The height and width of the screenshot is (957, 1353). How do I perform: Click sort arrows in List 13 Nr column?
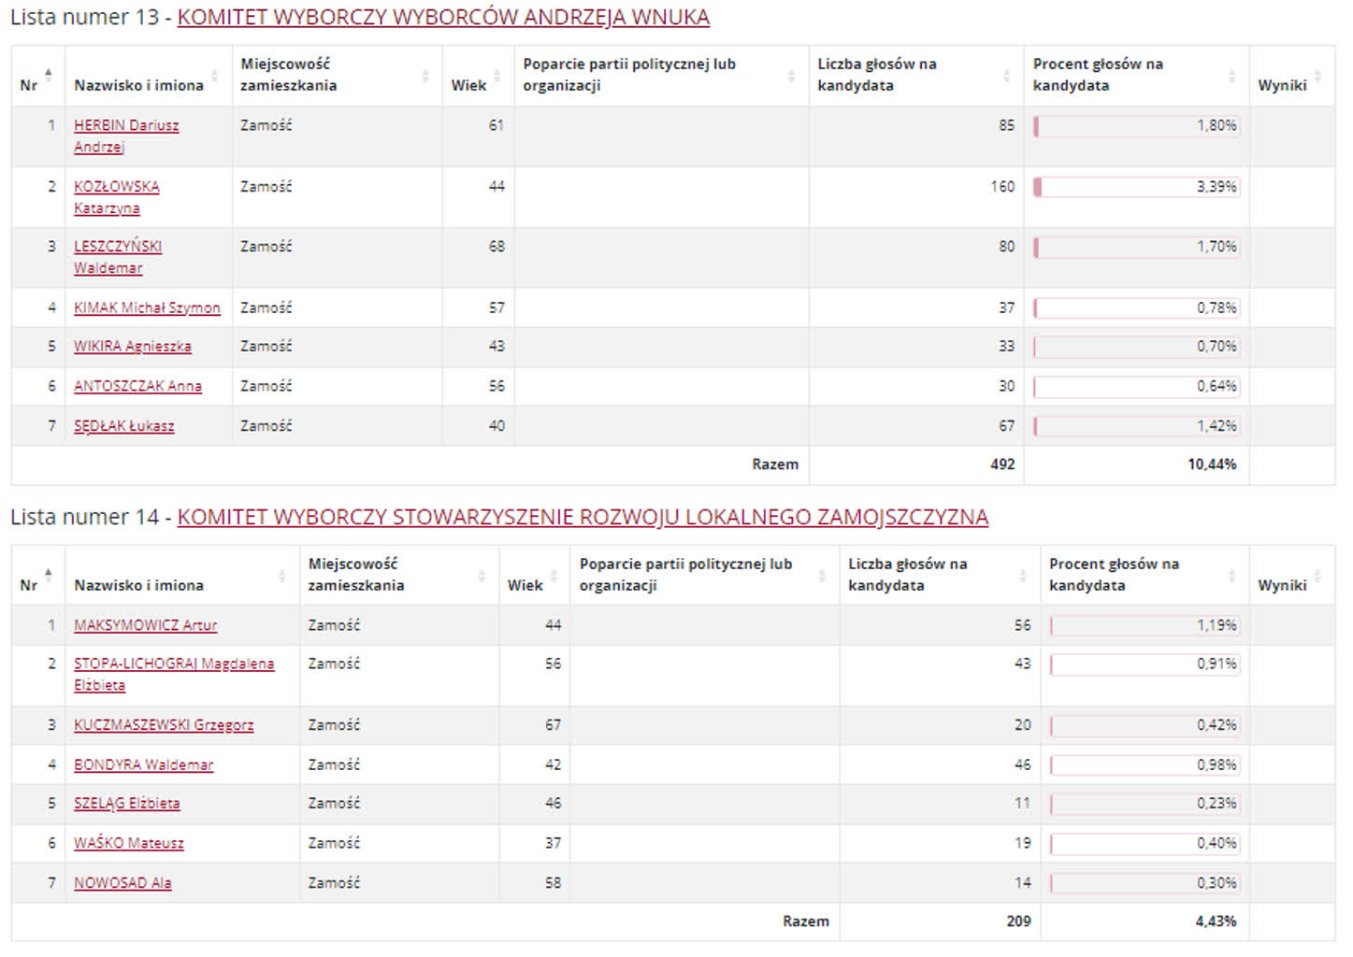tap(49, 75)
